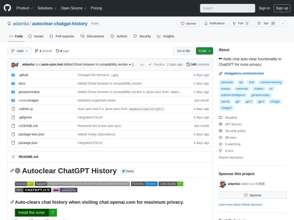The width and height of the screenshot is (294, 220).
Task: Open the Pricing page
Action: point(97,8)
